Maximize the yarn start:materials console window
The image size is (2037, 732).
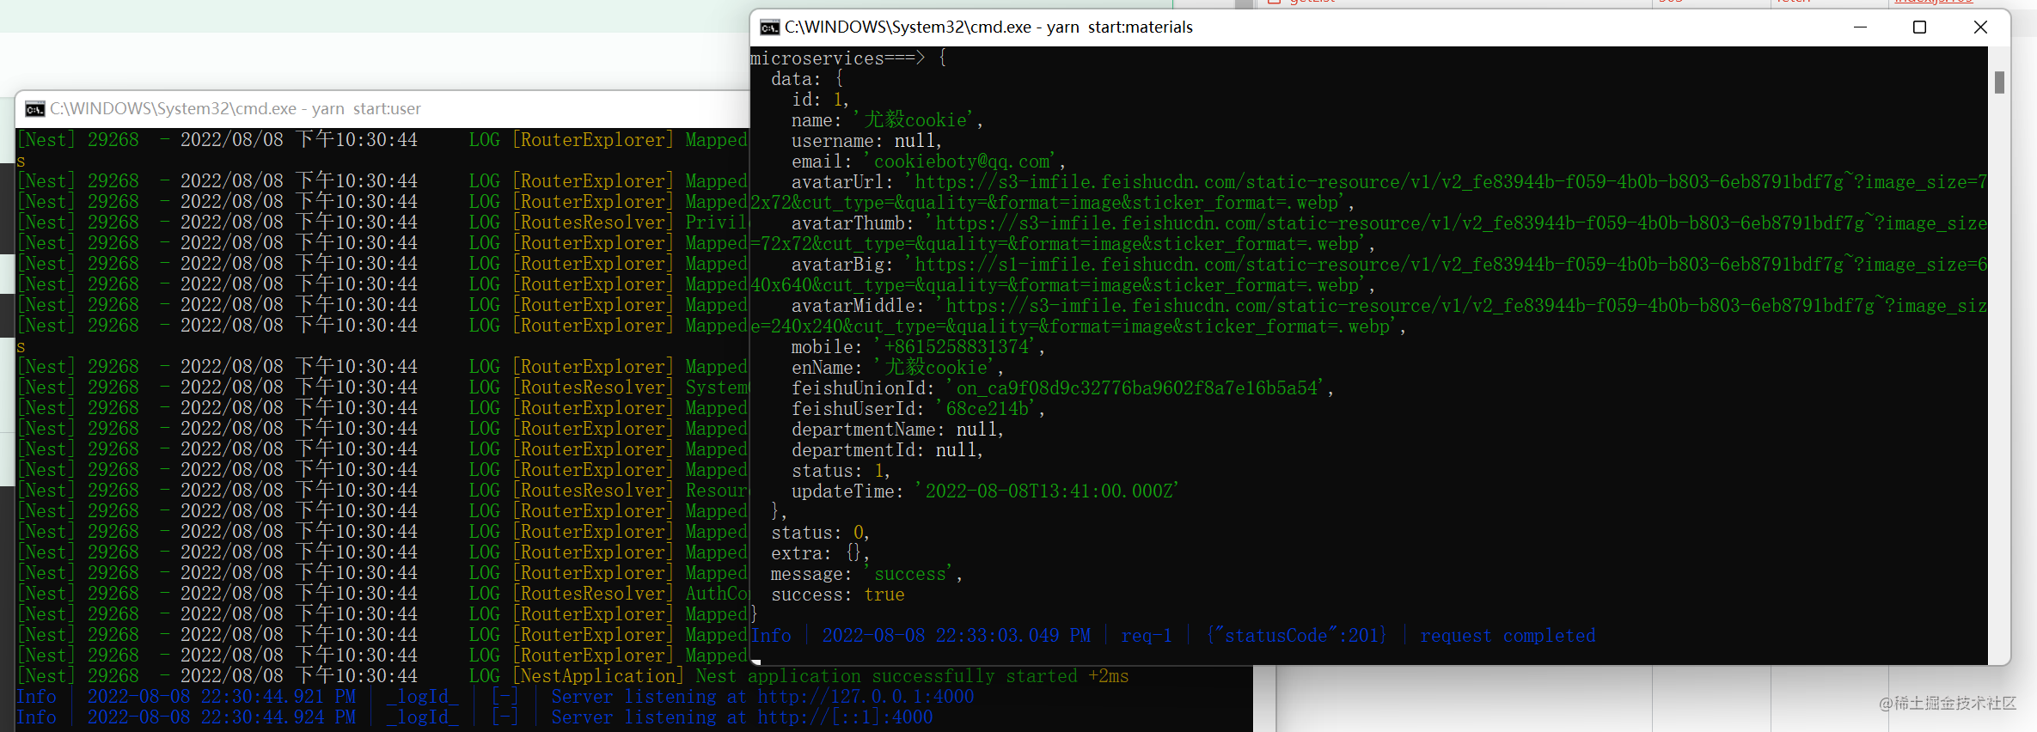point(1919,27)
